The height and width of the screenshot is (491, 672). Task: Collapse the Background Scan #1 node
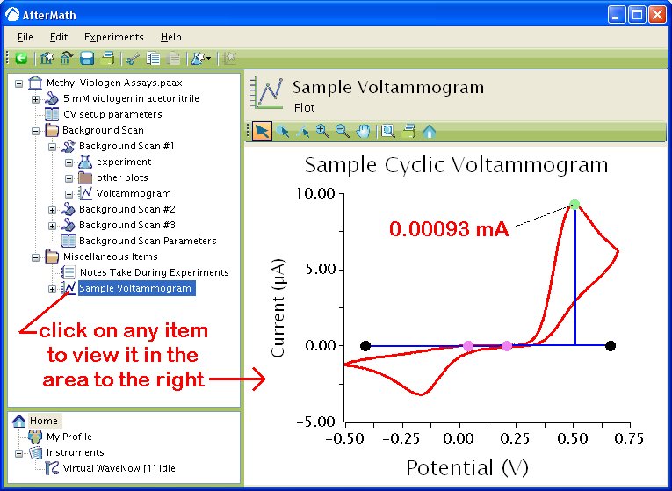tap(53, 147)
